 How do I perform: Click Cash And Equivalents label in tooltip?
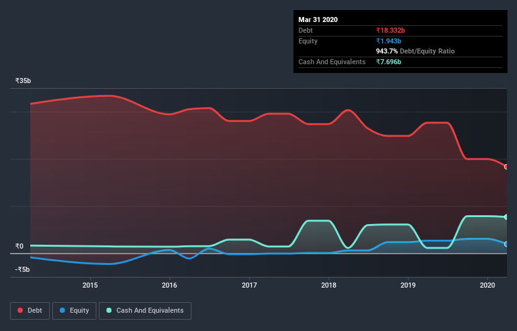click(332, 62)
